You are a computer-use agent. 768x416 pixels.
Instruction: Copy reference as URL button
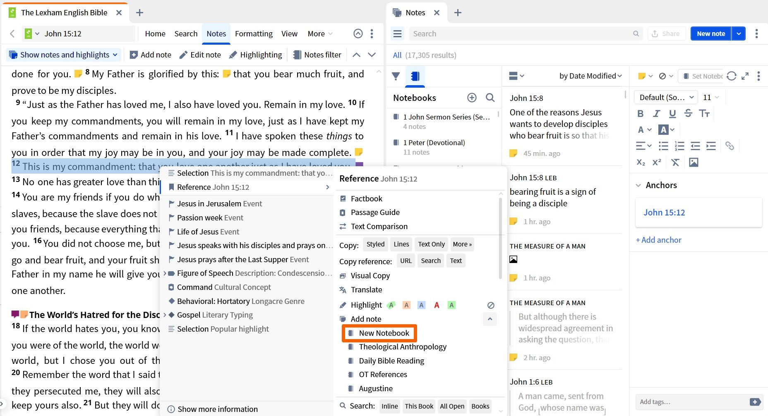pos(406,261)
